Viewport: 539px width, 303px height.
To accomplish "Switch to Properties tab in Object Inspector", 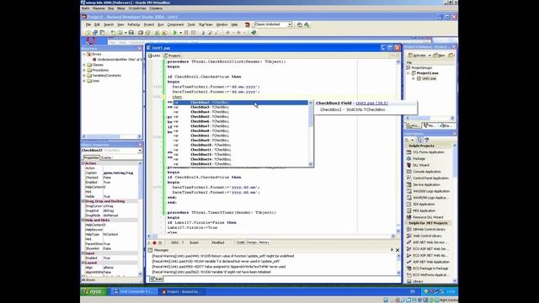I will pos(92,157).
